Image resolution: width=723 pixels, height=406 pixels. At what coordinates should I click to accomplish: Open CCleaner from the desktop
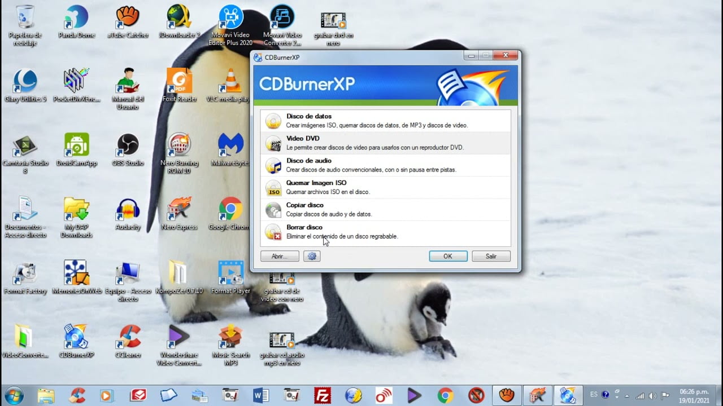pos(127,337)
